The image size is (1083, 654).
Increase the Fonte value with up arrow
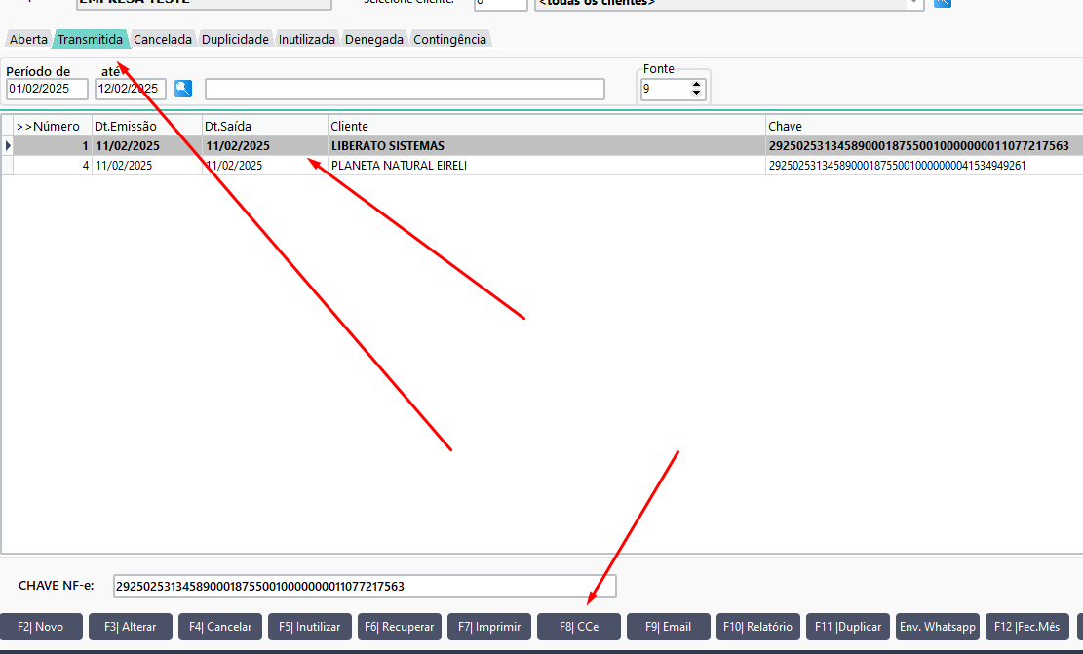tap(696, 84)
